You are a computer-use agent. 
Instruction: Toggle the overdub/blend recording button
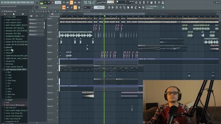click(x=75, y=2)
